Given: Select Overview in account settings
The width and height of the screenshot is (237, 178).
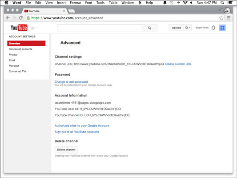Looking at the screenshot, I should [x=26, y=44].
